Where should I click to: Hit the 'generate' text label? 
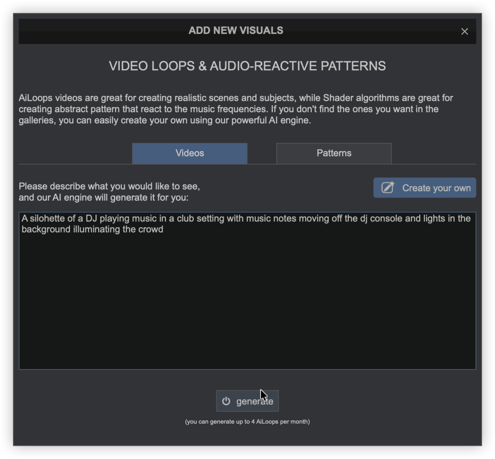pyautogui.click(x=254, y=401)
